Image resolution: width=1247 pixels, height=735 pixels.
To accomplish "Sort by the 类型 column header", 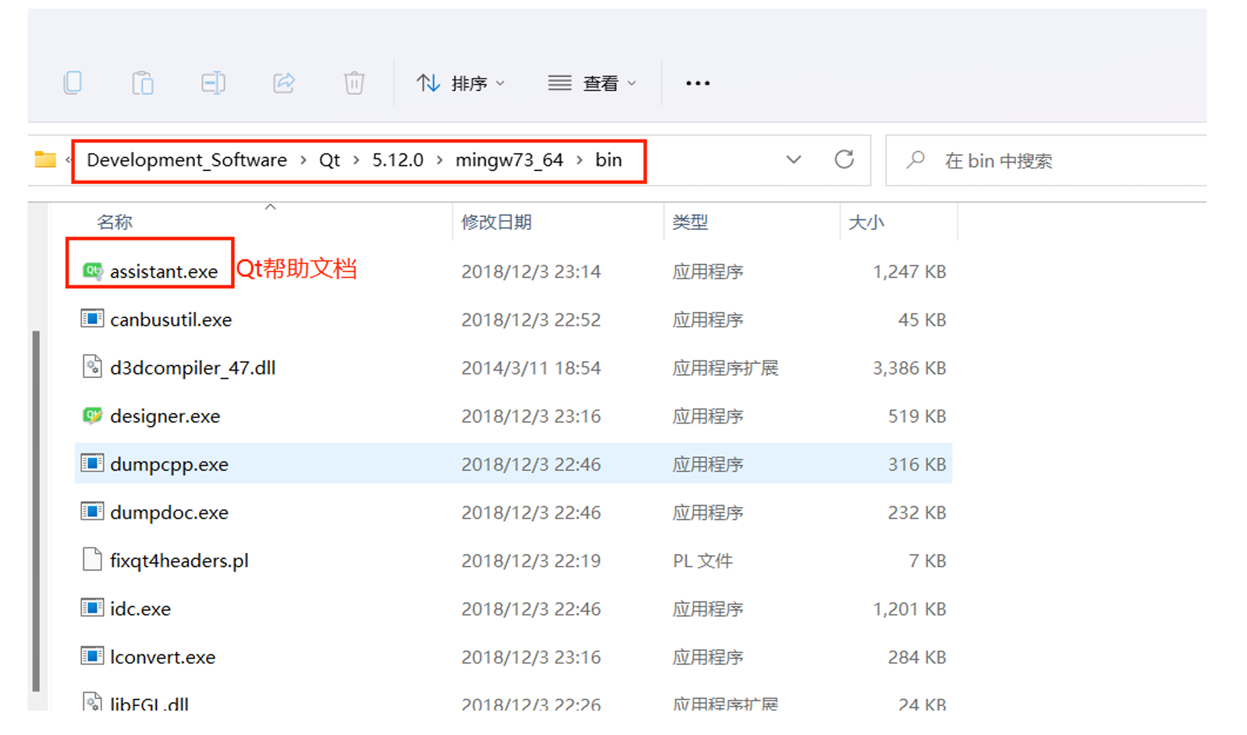I will pyautogui.click(x=690, y=222).
